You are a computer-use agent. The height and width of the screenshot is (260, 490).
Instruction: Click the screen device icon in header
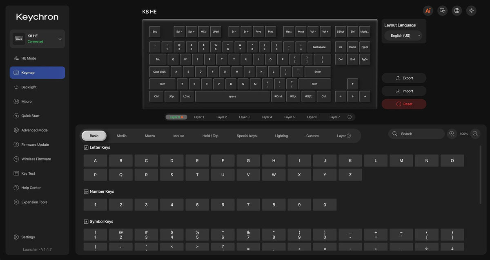tap(442, 11)
